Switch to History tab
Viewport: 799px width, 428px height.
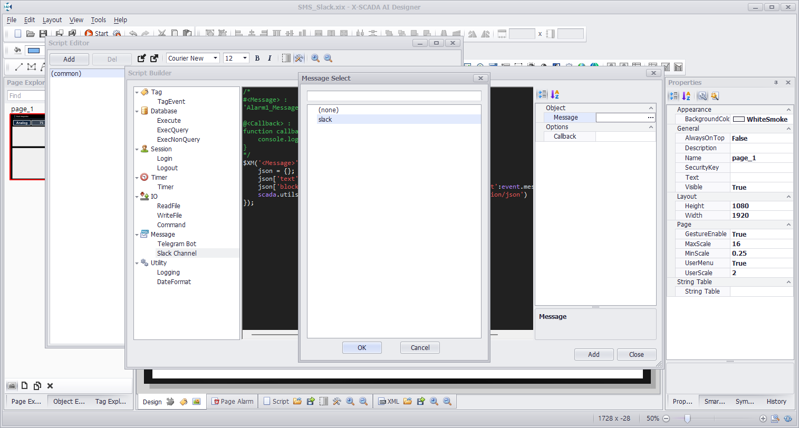[x=776, y=401]
